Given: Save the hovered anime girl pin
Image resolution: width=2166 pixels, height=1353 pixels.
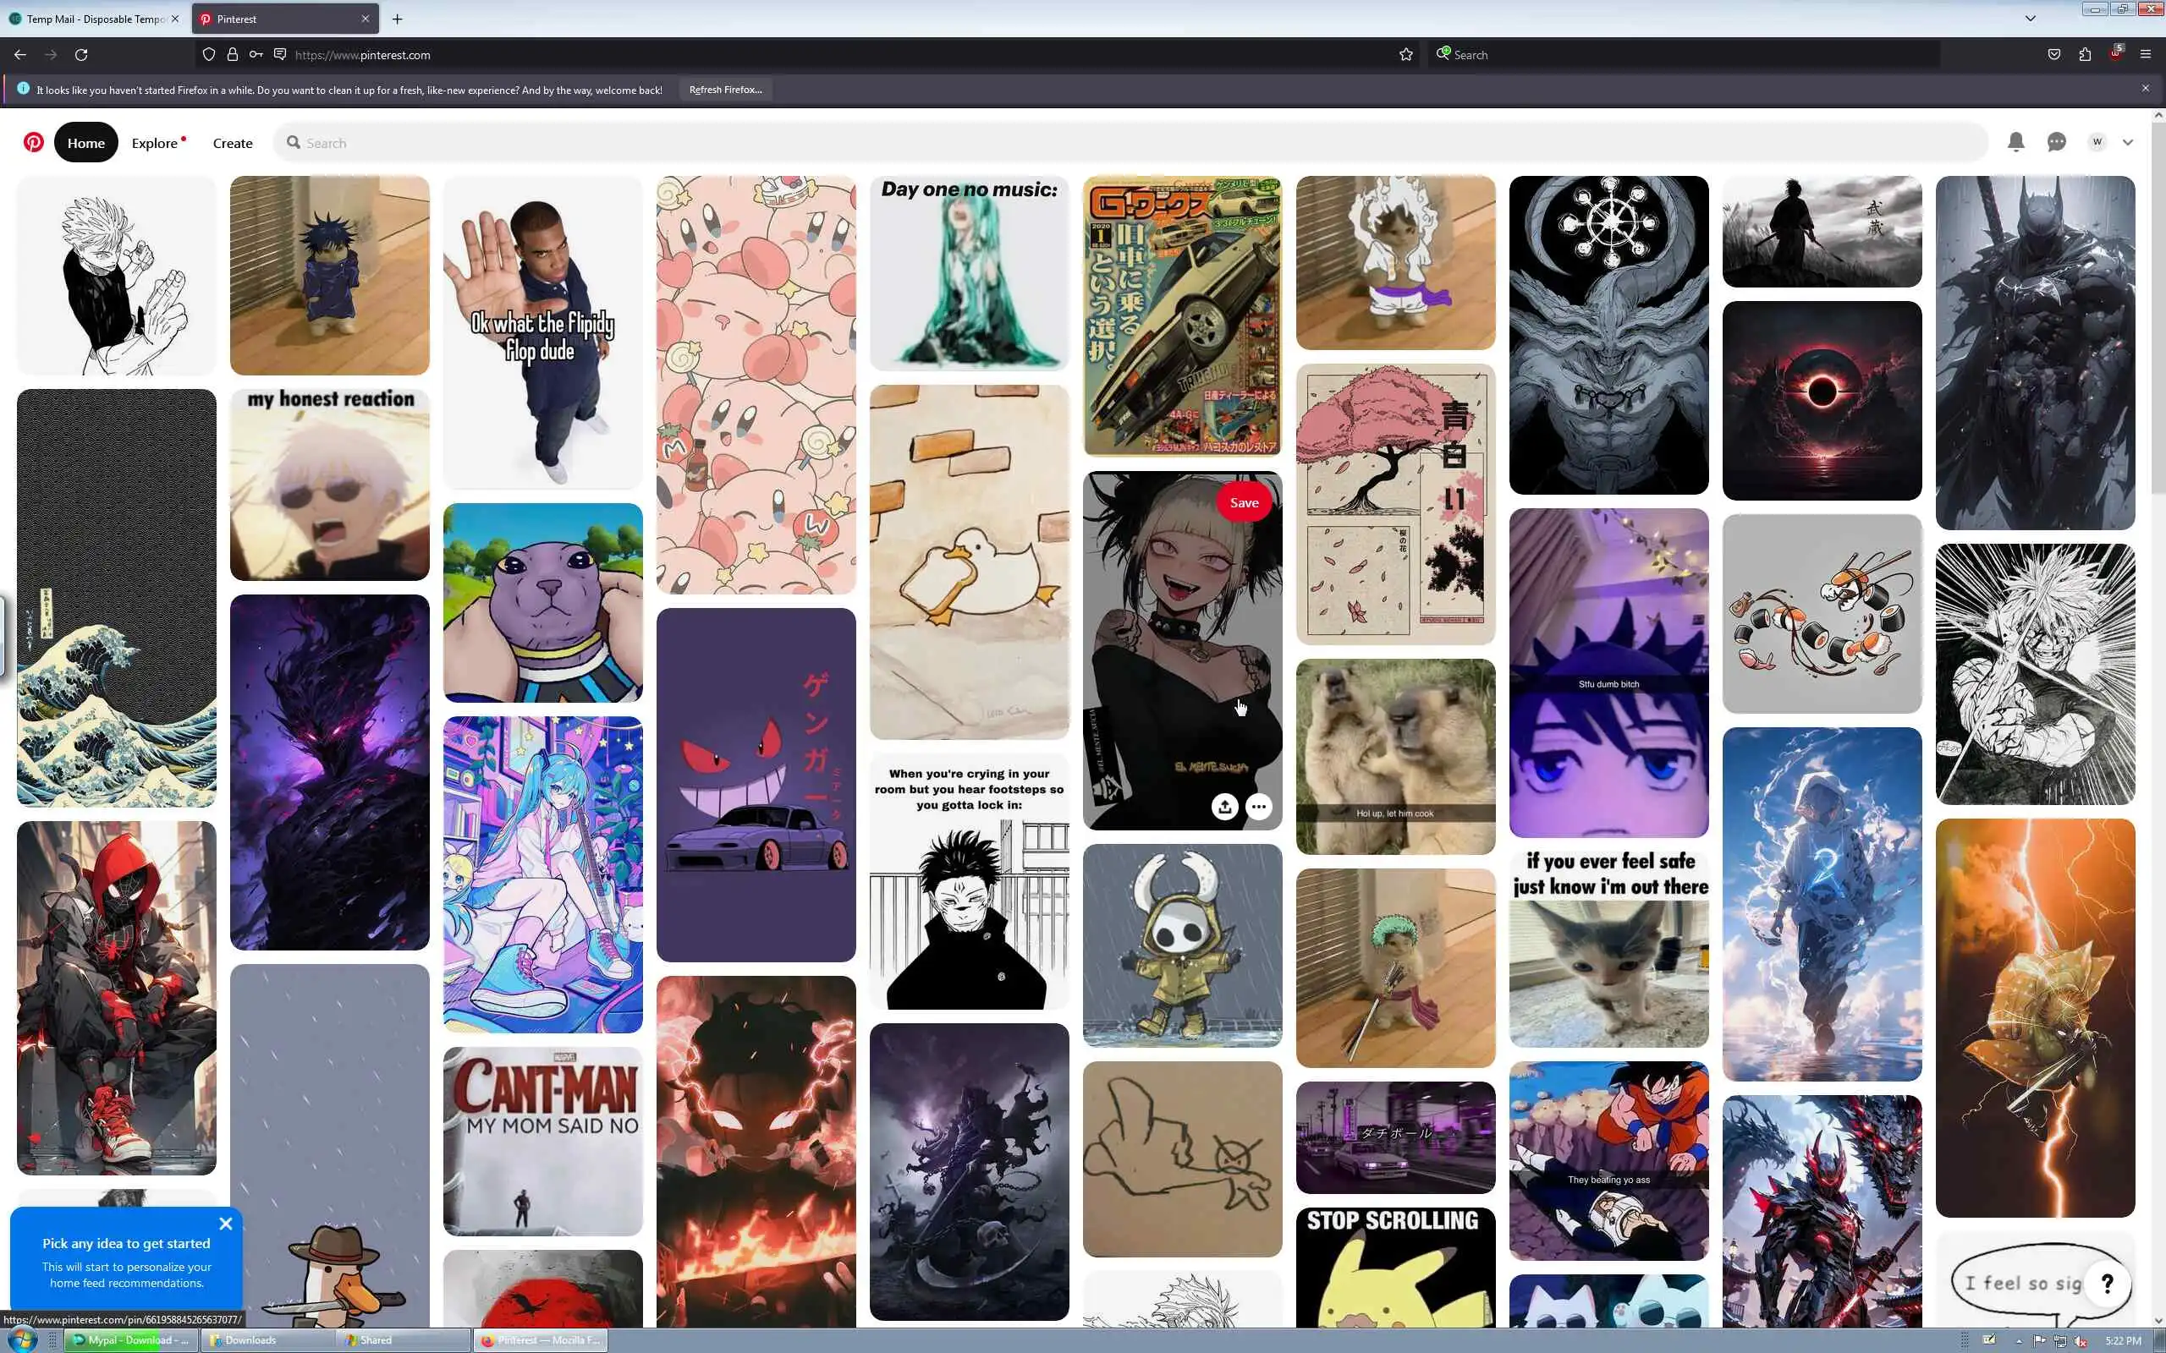Looking at the screenshot, I should (x=1243, y=503).
